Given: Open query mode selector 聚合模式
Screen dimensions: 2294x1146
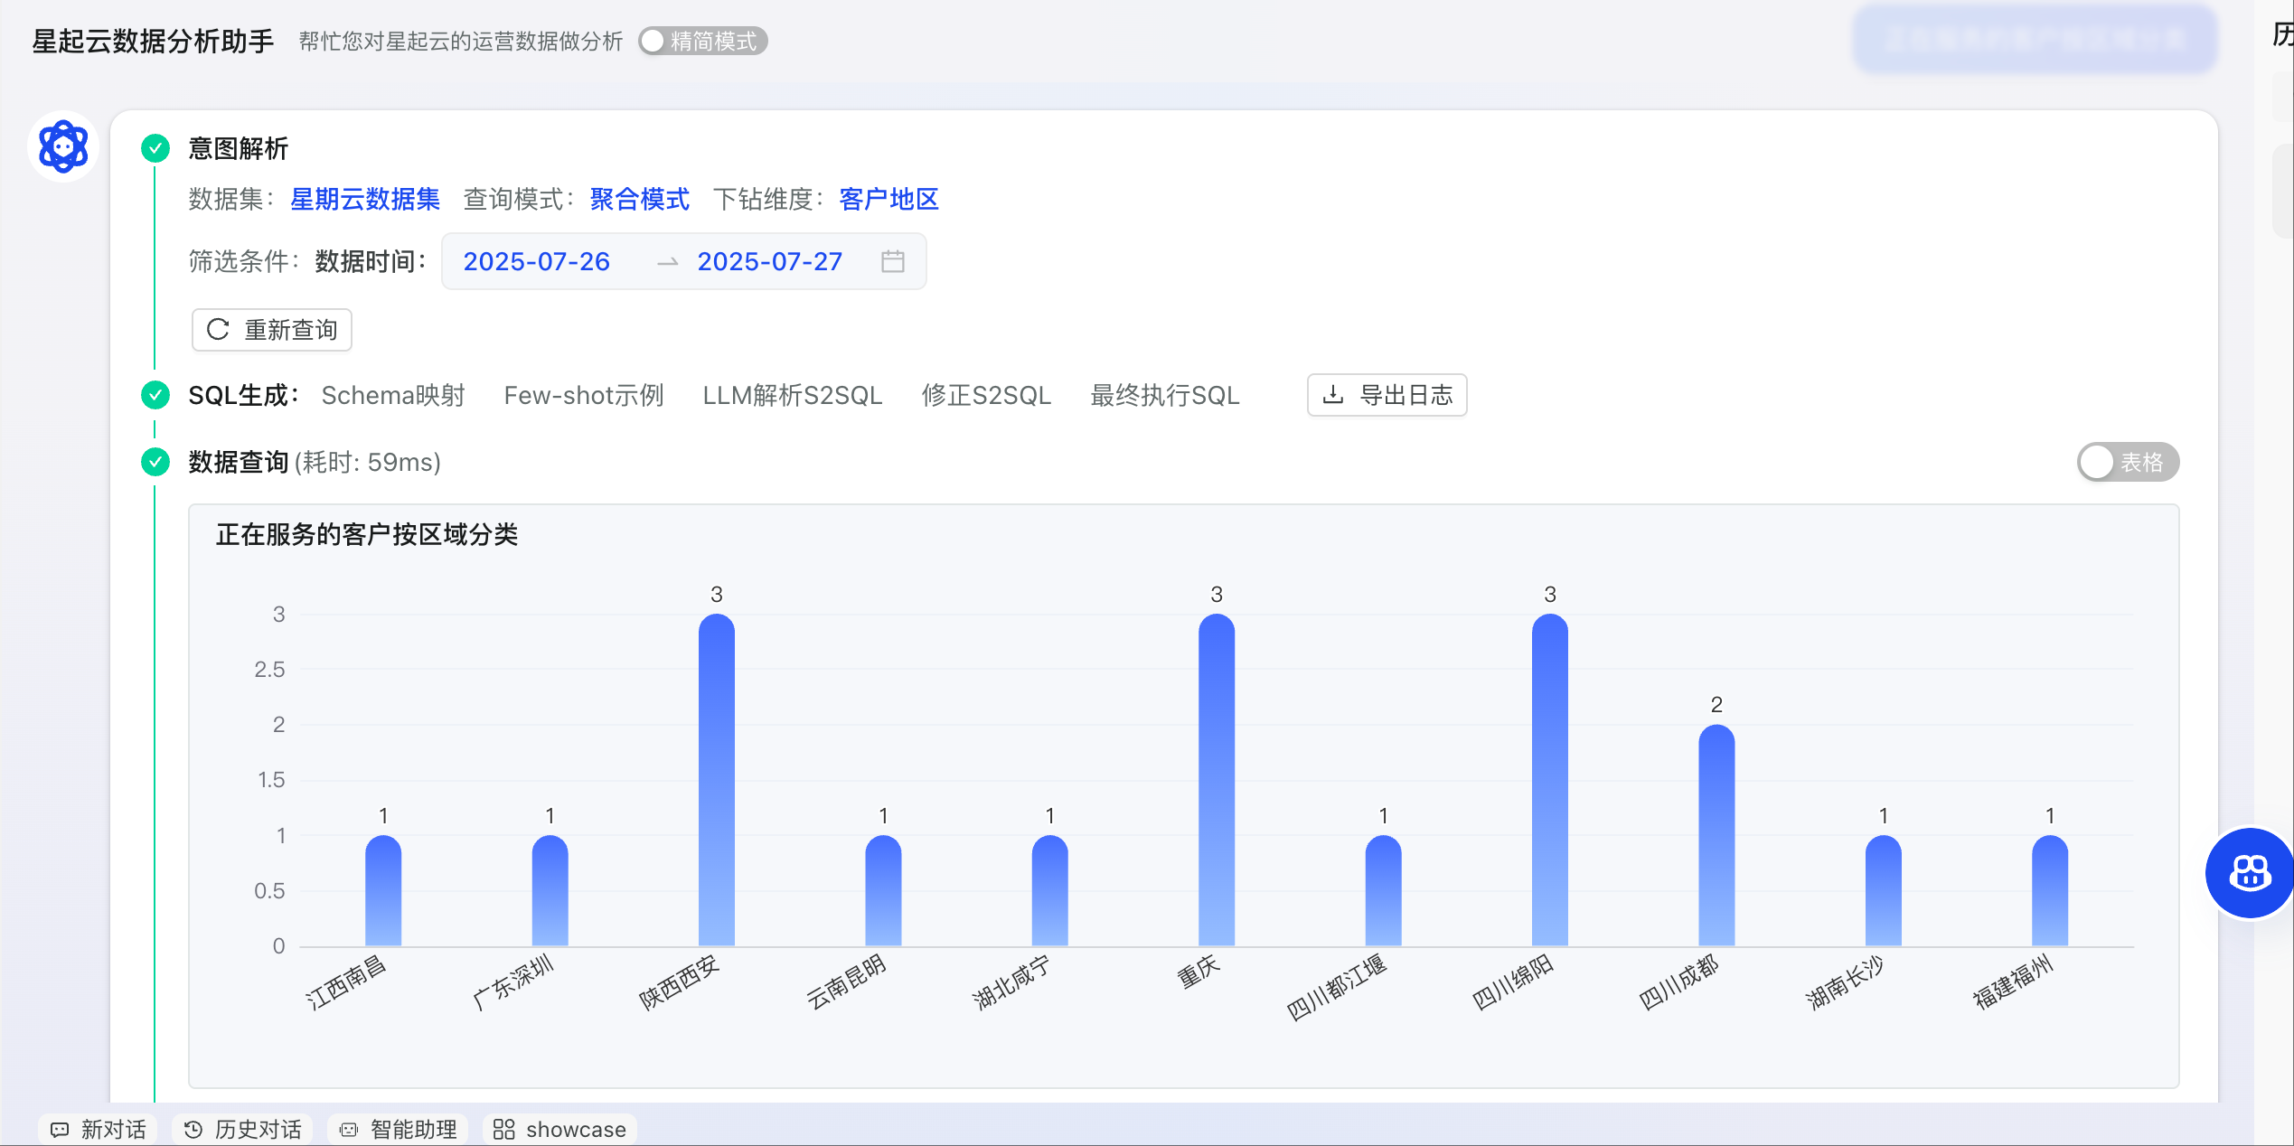Looking at the screenshot, I should [x=639, y=199].
